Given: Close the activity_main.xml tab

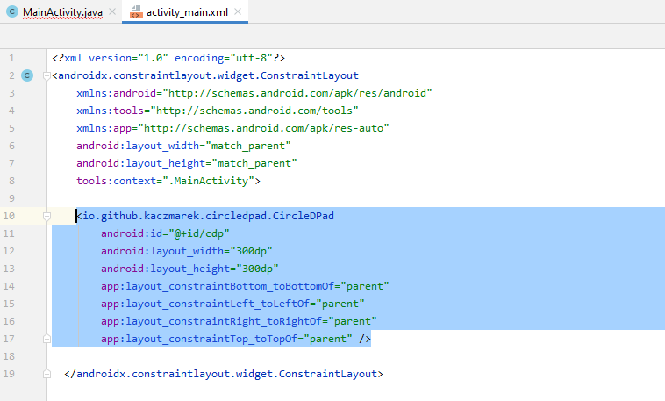Looking at the screenshot, I should point(238,12).
